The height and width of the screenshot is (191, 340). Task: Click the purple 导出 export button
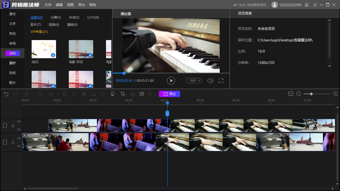click(169, 94)
